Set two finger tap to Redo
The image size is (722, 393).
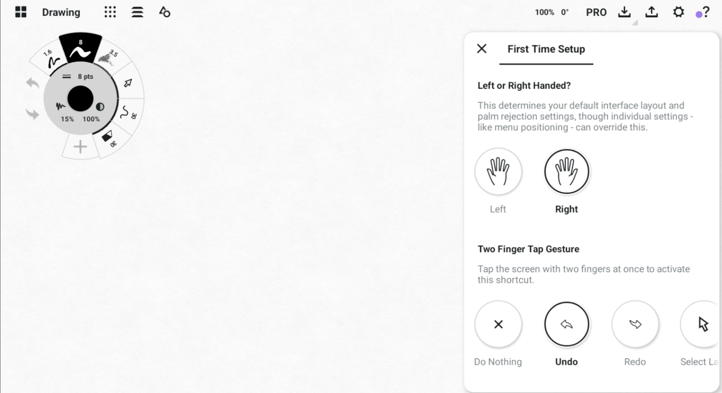click(635, 324)
